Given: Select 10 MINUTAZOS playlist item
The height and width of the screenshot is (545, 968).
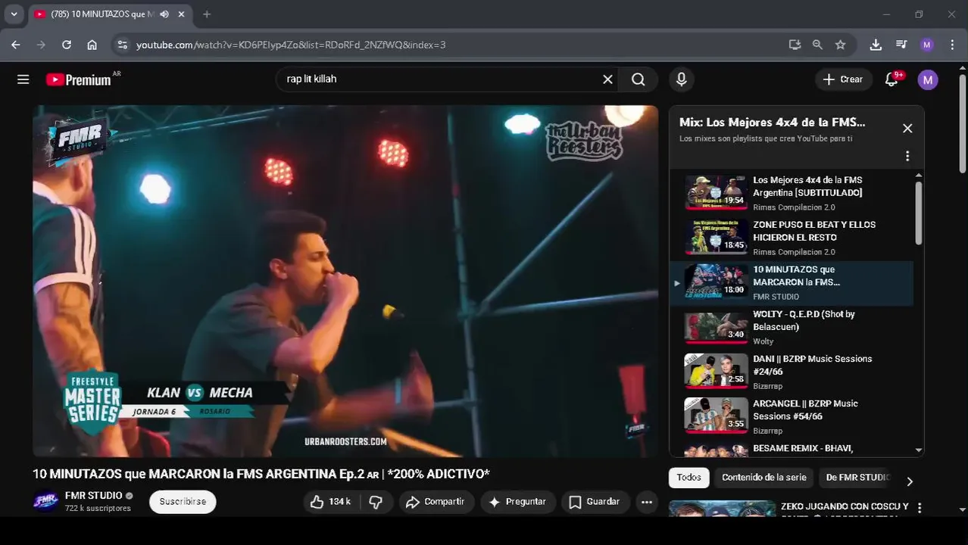Looking at the screenshot, I should coord(792,282).
